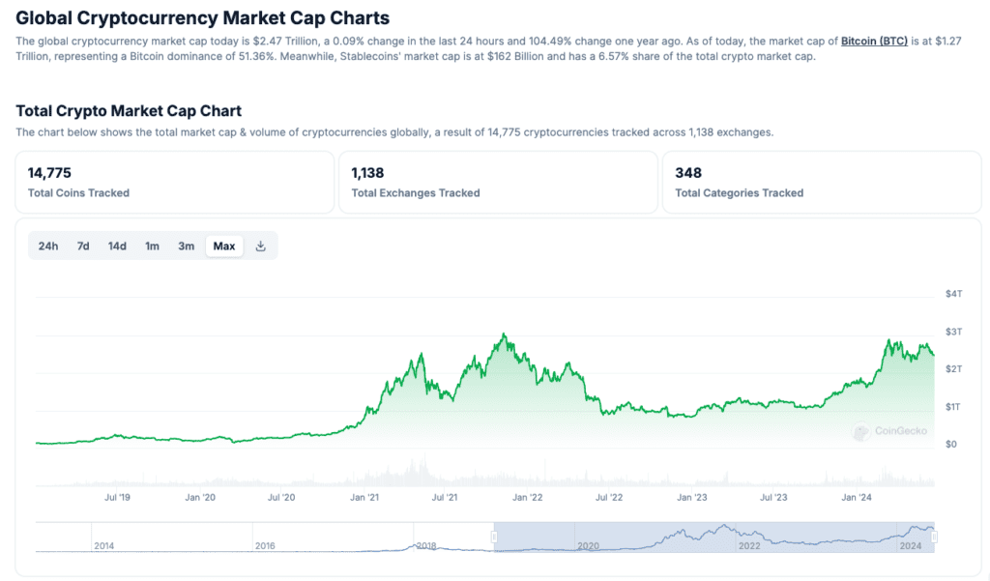Viewport: 990px width, 581px height.
Task: Click the $4T y-axis label
Action: tap(953, 294)
